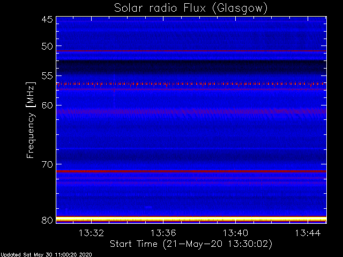
Task: Click the 13:32 time axis label
Action: (91, 233)
